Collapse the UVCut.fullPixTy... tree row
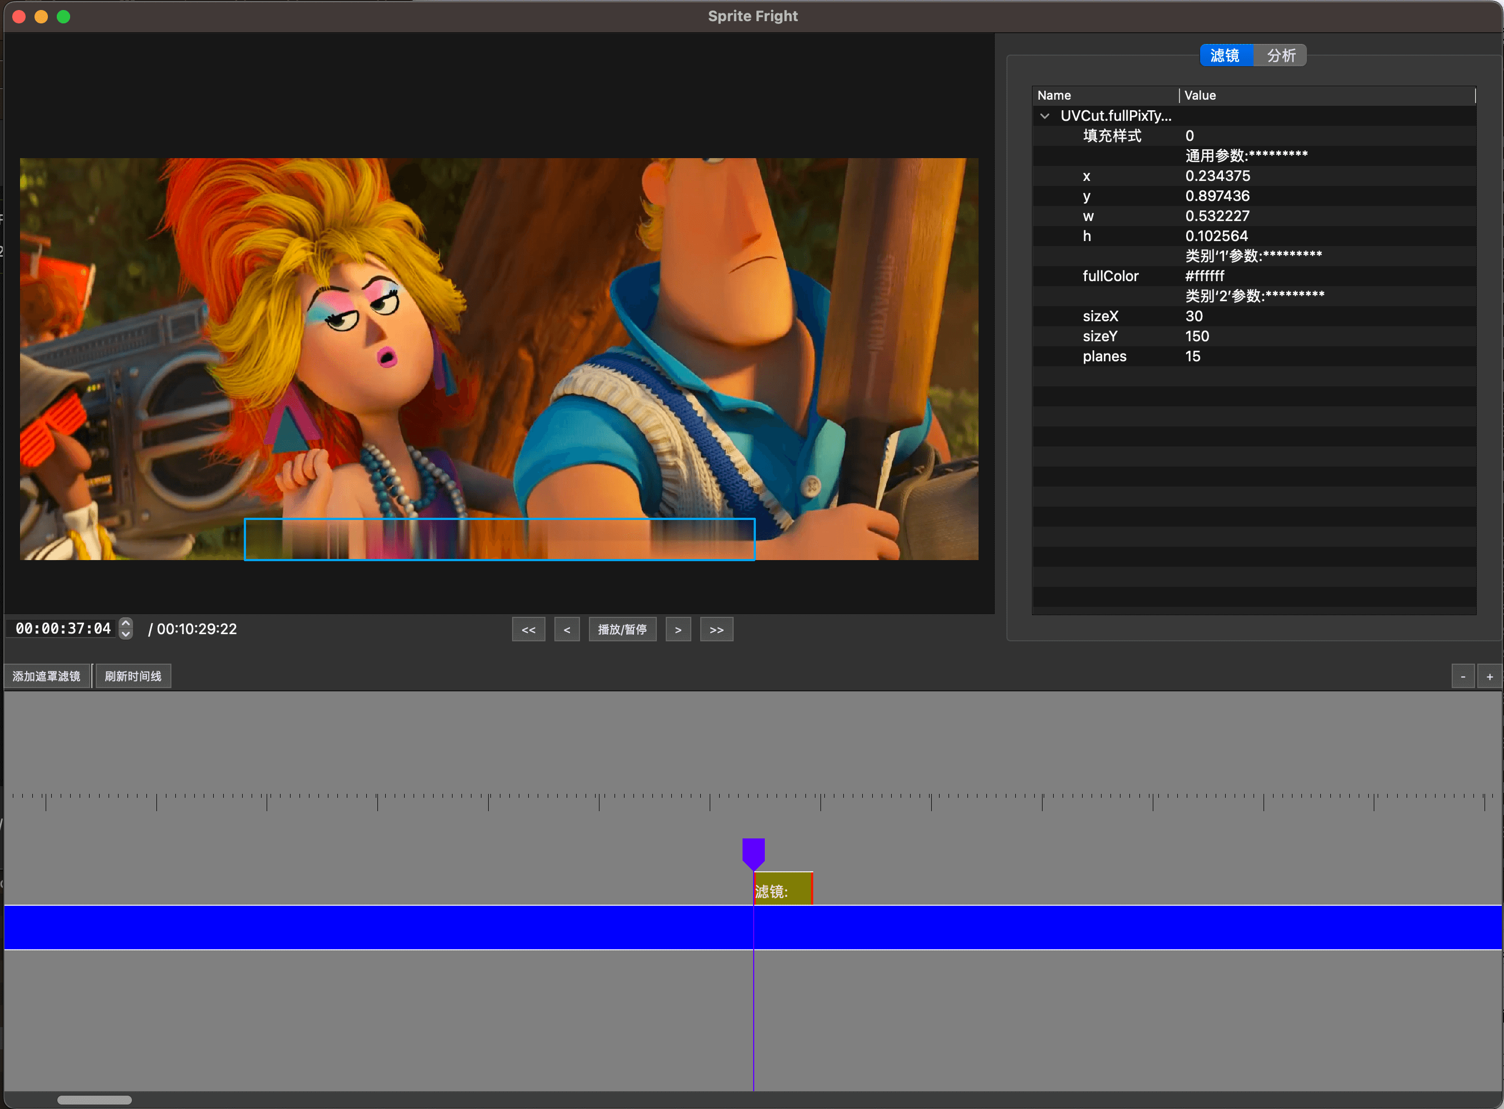Screen dimensions: 1504x1109 [x=1044, y=116]
